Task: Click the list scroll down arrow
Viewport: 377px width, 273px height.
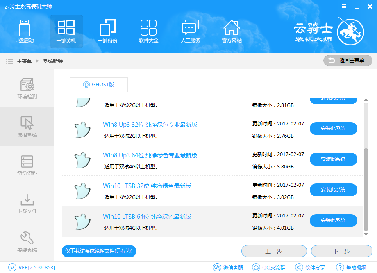Action: point(366,235)
